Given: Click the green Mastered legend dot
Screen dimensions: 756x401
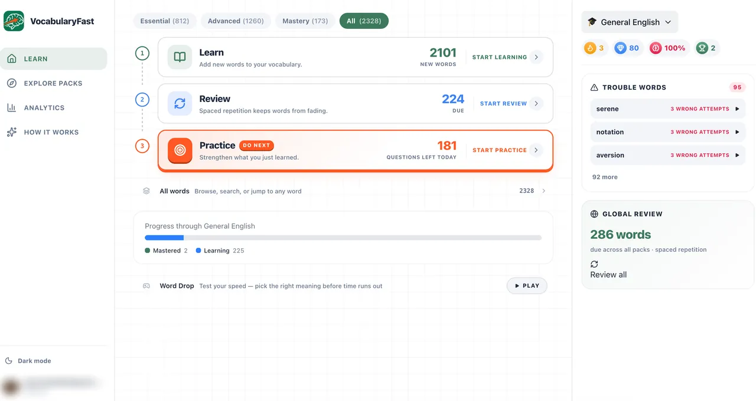Looking at the screenshot, I should (x=148, y=251).
